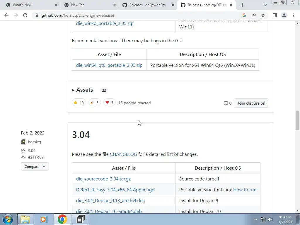
Task: Open commit e2ffc62
Action: [35, 157]
